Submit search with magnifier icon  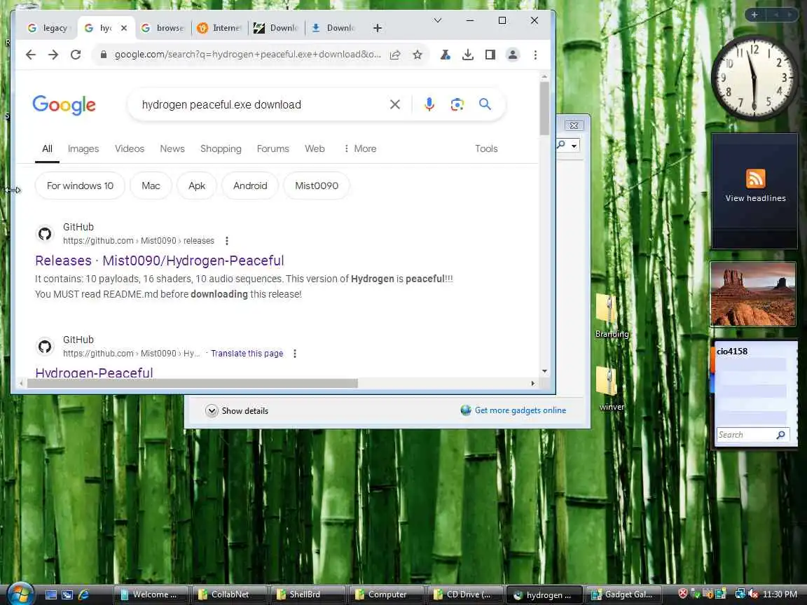point(485,104)
